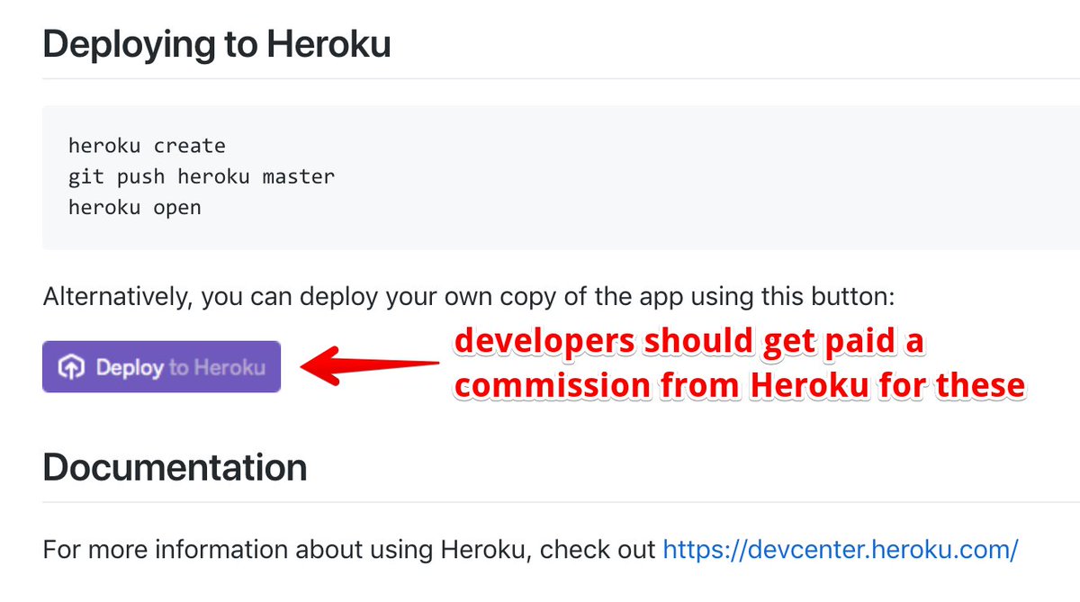Click the "Documentation" section heading
The width and height of the screenshot is (1080, 602).
[x=175, y=467]
